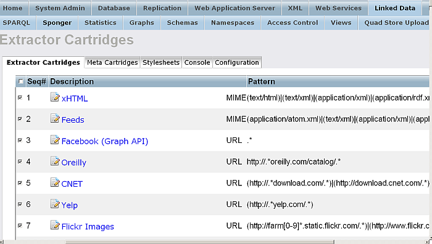Open the Views submenu

pyautogui.click(x=341, y=23)
